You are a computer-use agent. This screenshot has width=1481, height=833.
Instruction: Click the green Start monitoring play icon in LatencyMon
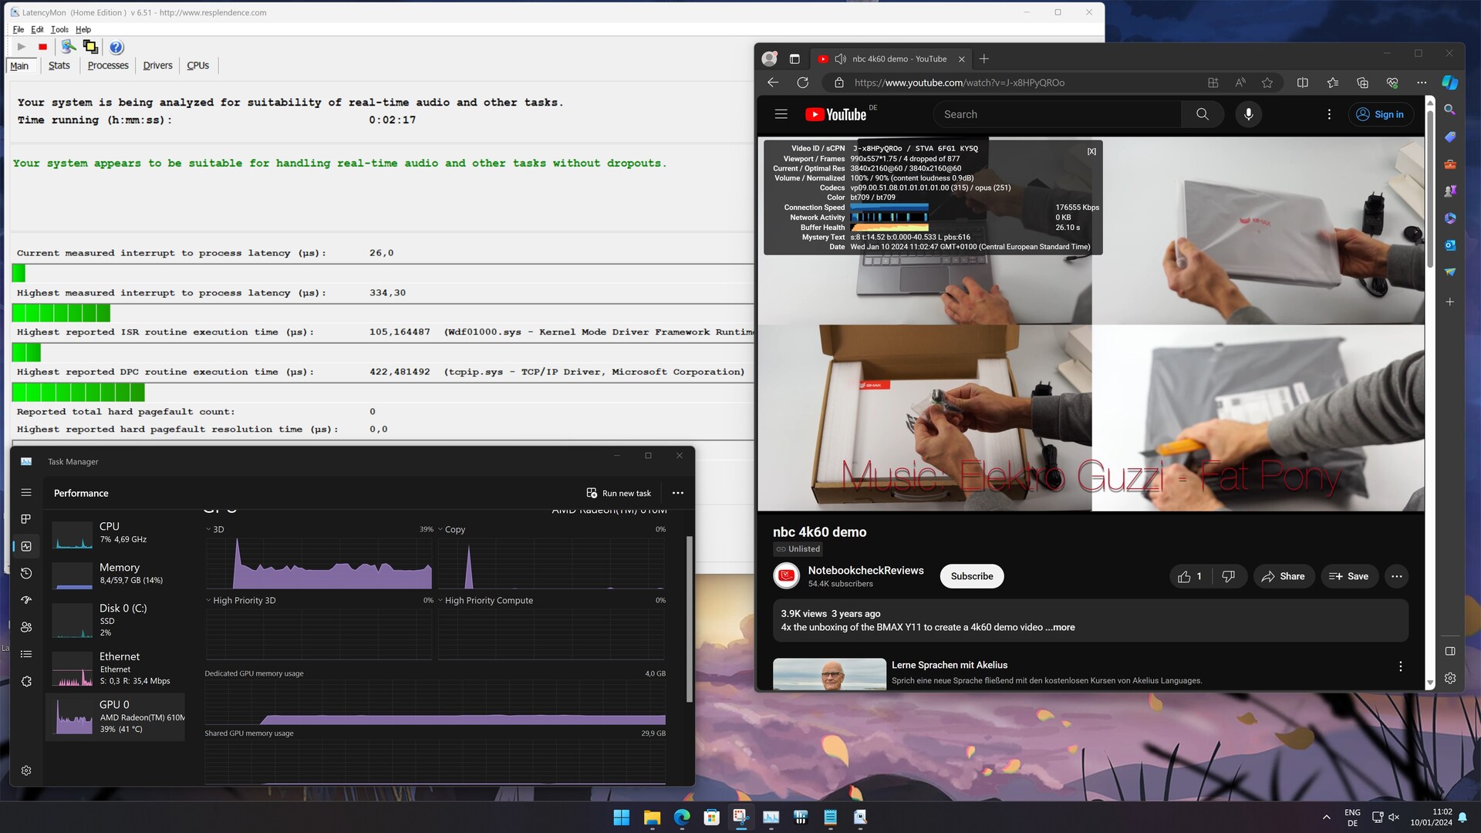tap(22, 47)
